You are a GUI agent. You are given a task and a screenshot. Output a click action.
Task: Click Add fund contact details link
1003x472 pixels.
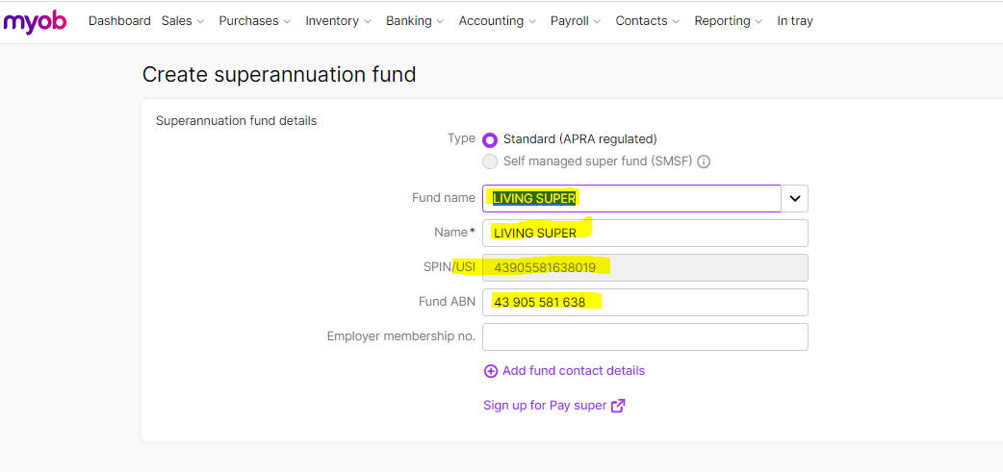point(574,371)
